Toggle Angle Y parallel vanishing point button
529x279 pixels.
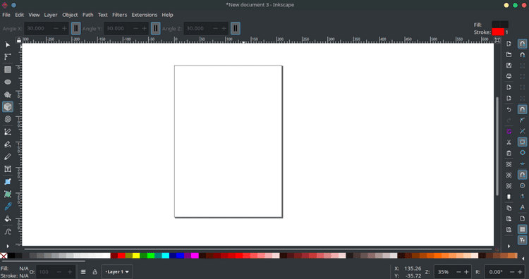pos(156,28)
